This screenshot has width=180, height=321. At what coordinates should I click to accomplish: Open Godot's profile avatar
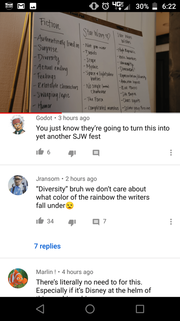[x=18, y=124]
